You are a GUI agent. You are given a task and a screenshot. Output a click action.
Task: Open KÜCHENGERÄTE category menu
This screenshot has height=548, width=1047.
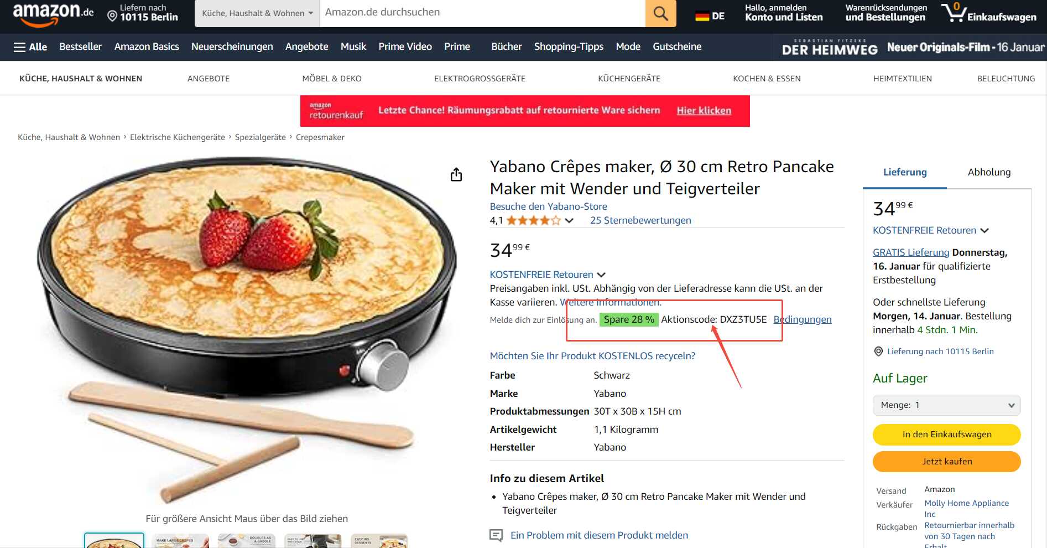click(x=629, y=79)
